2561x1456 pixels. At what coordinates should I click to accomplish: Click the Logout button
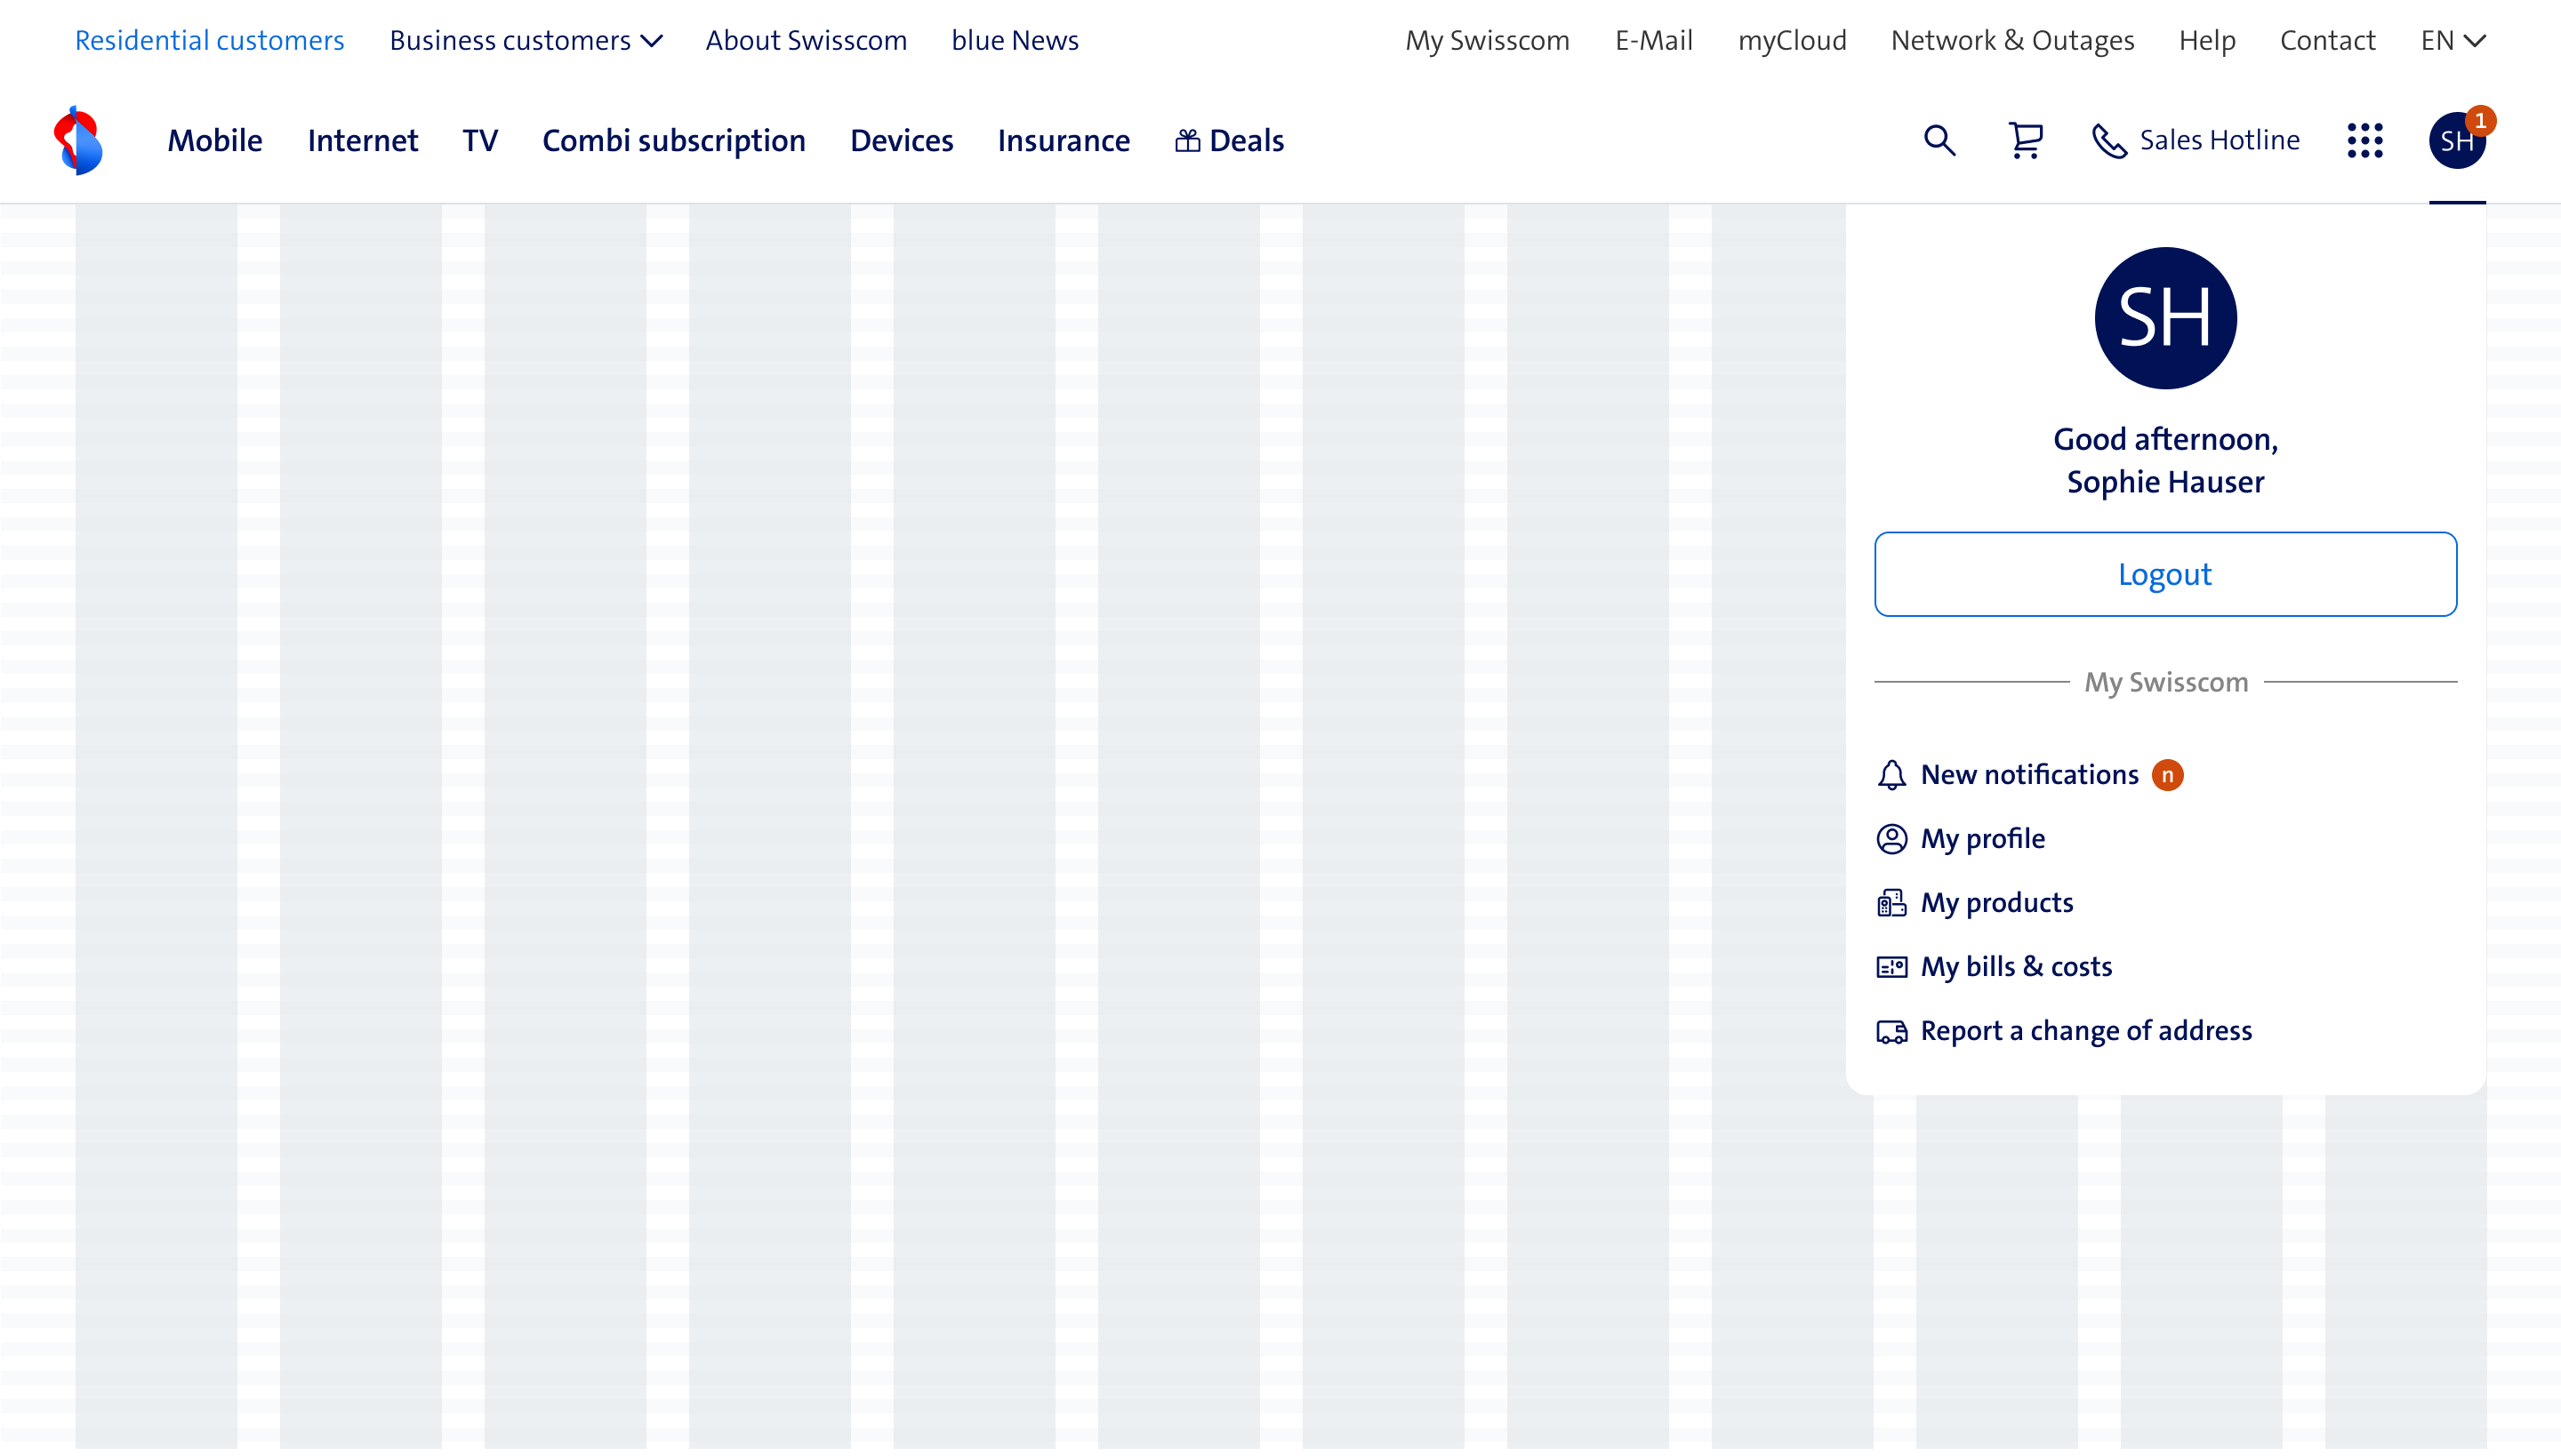[x=2164, y=574]
